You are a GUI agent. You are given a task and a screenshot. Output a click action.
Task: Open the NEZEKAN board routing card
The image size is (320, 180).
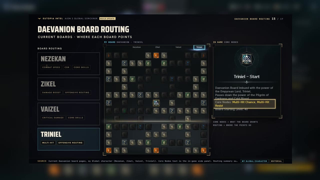click(69, 63)
